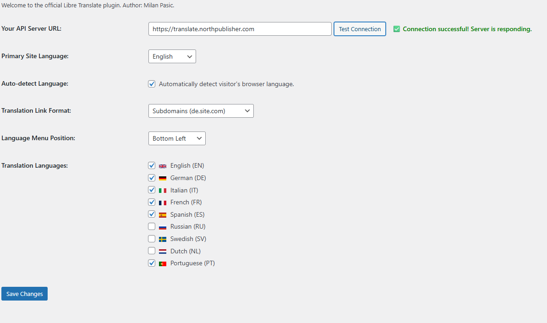Open the Translation Link Format dropdown

[201, 110]
